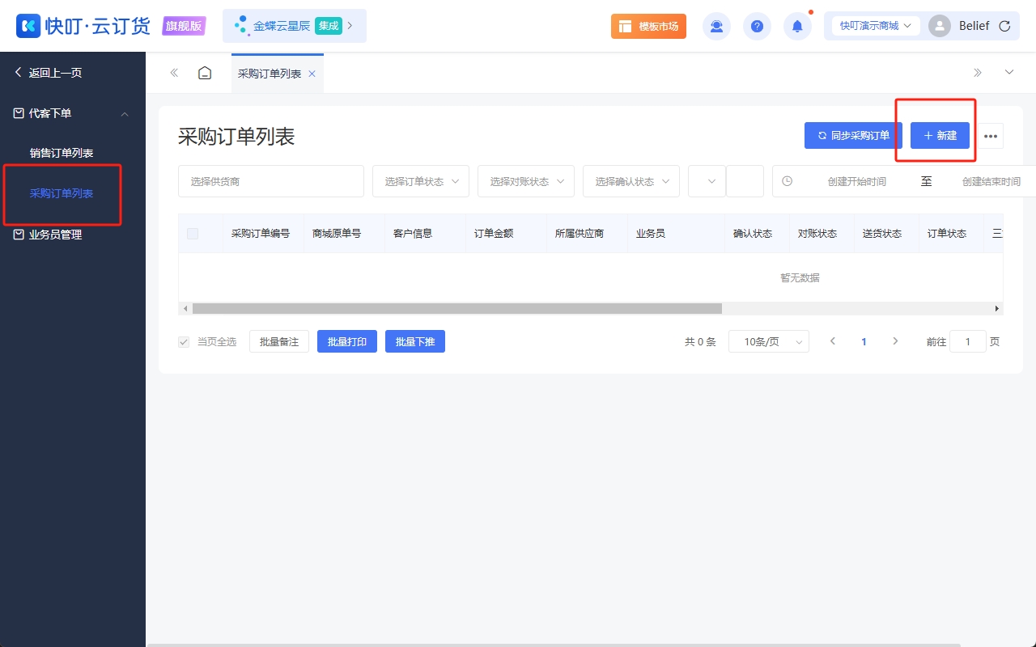Screen dimensions: 1036x647
Task: Open the 选择订单状态 dropdown
Action: (x=421, y=181)
